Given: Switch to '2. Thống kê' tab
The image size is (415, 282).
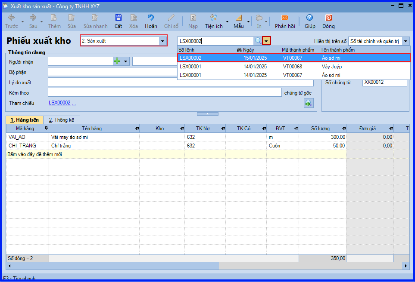Looking at the screenshot, I should pyautogui.click(x=61, y=120).
